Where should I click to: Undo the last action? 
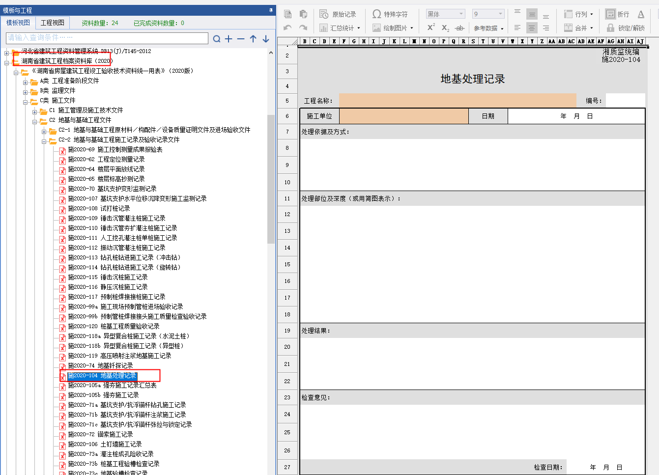pyautogui.click(x=288, y=28)
